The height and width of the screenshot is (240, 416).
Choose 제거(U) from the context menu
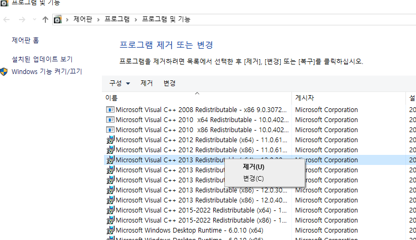253,167
